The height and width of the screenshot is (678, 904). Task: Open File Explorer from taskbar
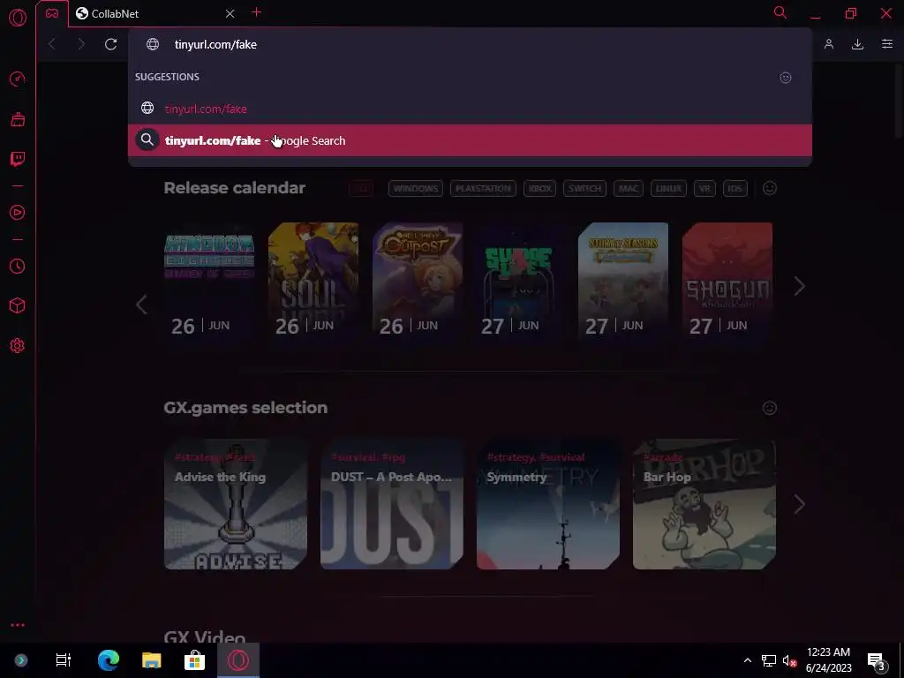tap(152, 660)
